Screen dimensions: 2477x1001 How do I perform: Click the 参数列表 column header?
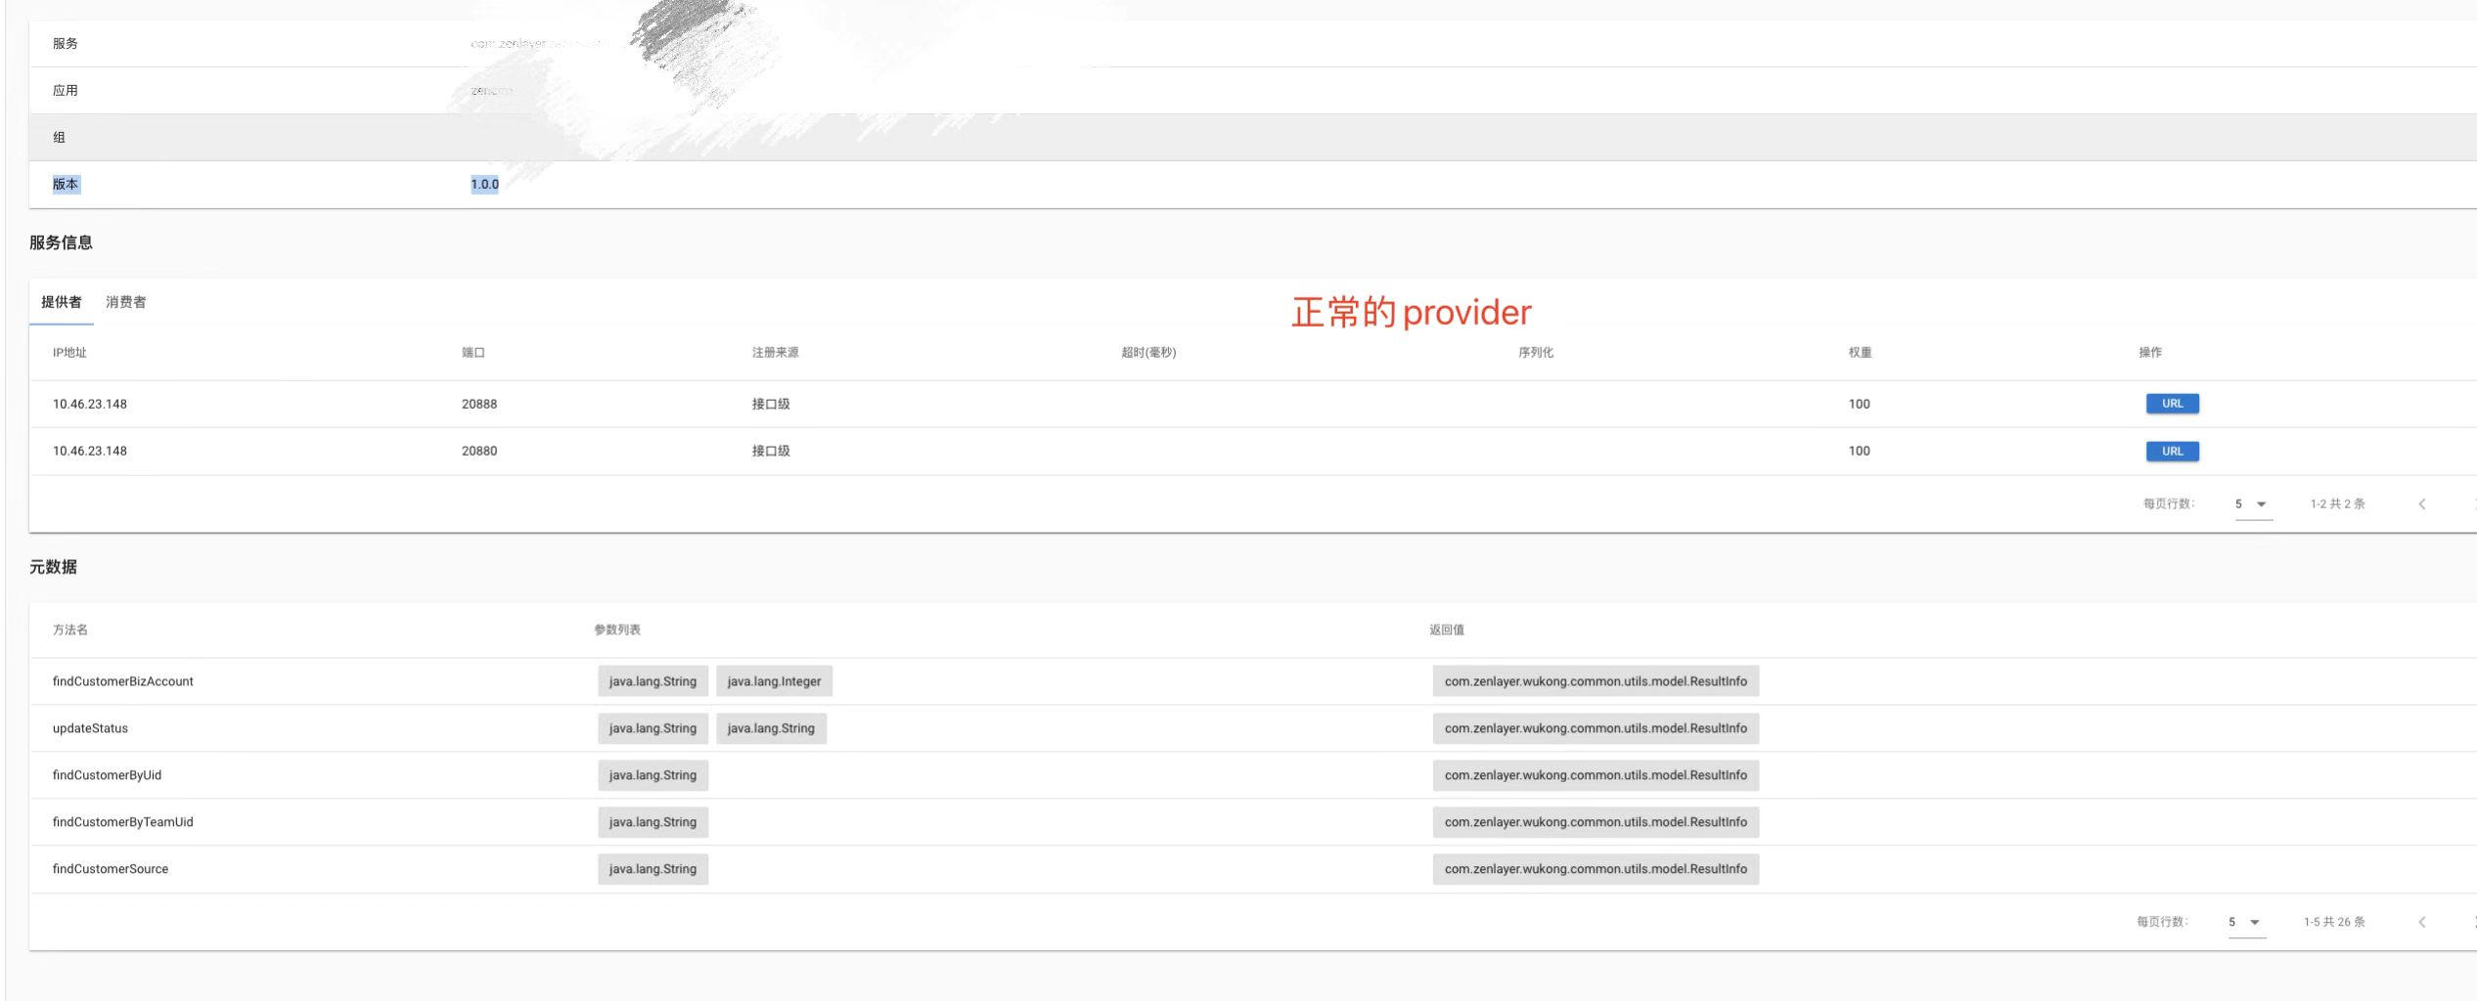click(617, 631)
